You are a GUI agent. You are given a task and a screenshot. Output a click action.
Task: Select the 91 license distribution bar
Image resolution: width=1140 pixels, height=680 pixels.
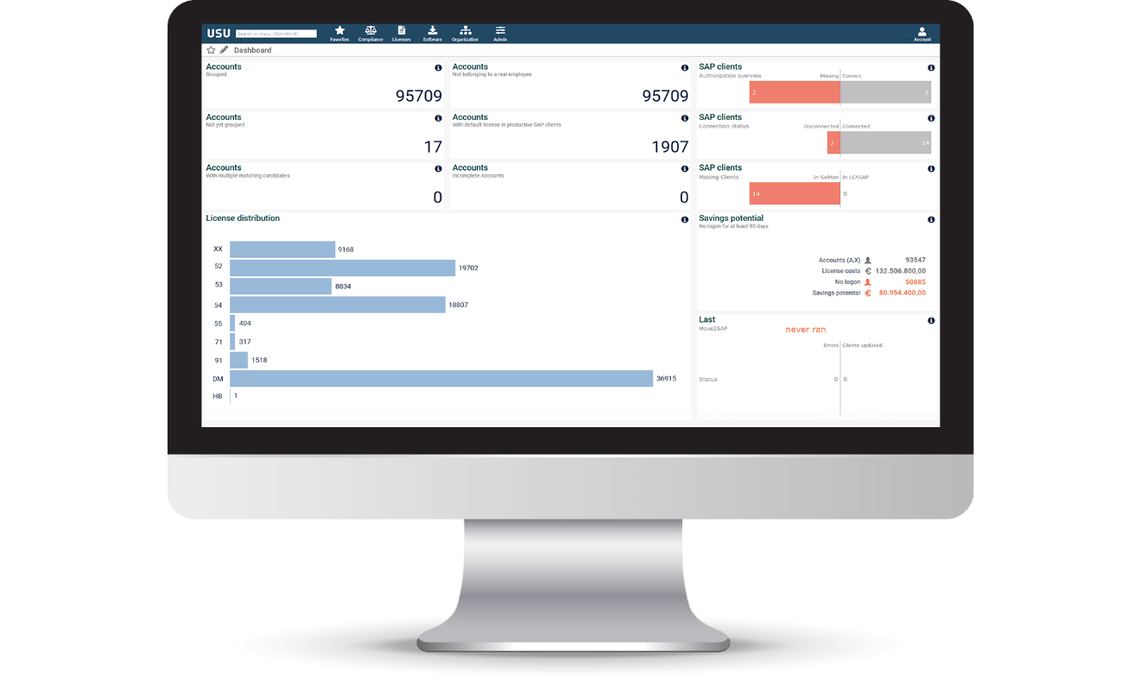click(238, 360)
